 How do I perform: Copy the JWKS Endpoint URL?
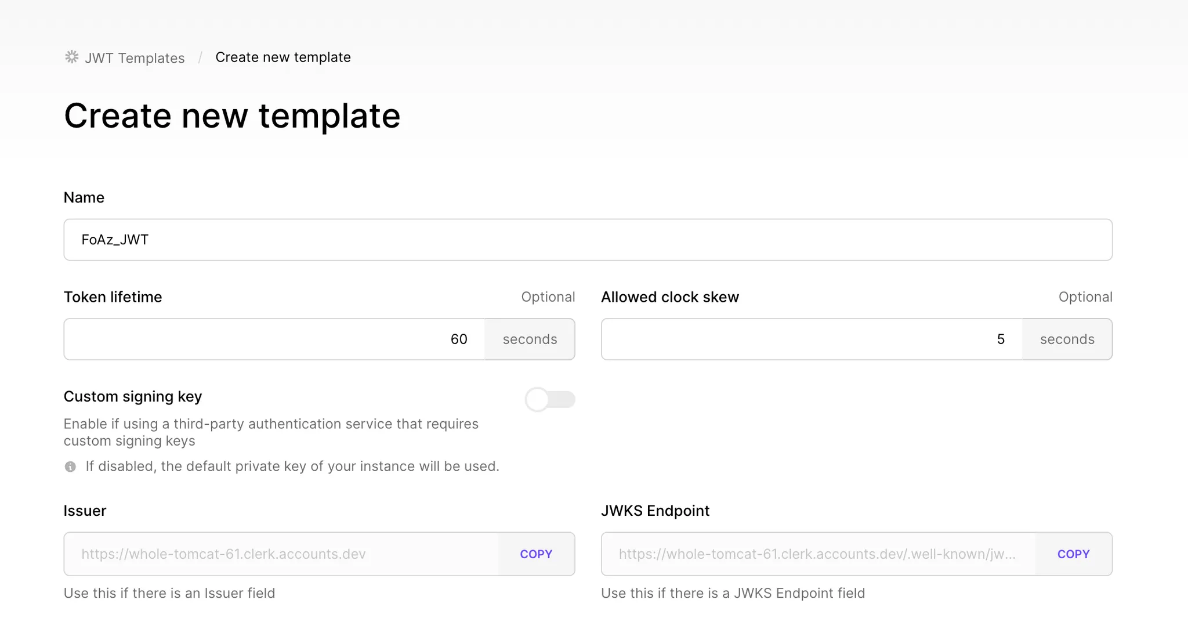(1073, 554)
